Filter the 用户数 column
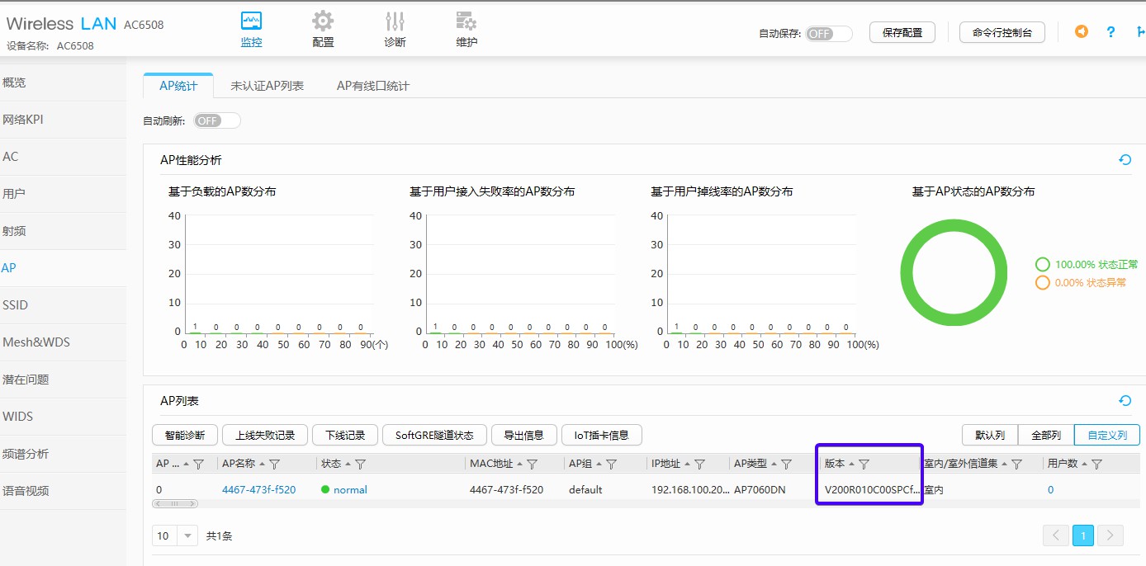 click(1096, 465)
